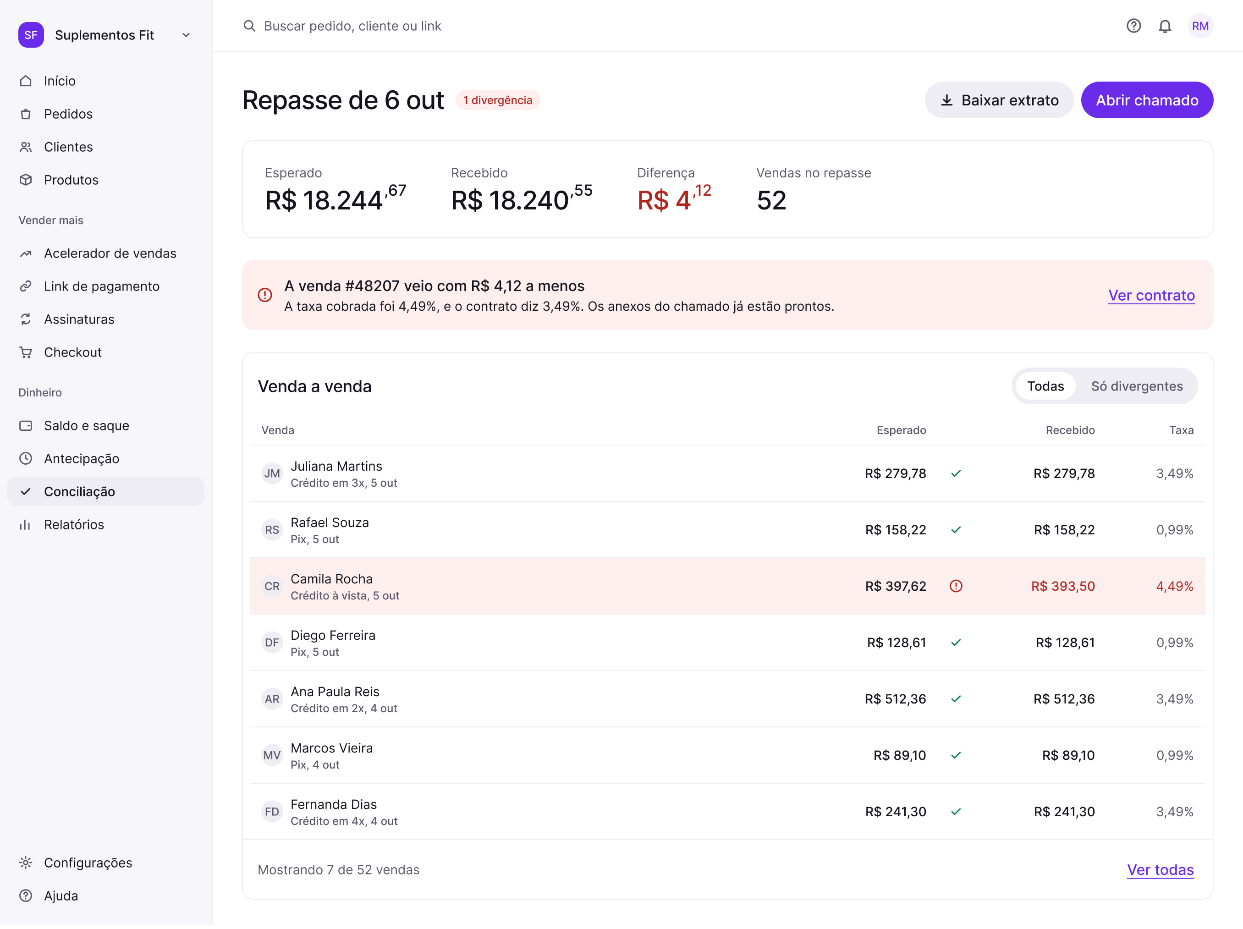Click the Relatórios bar chart icon
The height and width of the screenshot is (929, 1243).
point(25,524)
